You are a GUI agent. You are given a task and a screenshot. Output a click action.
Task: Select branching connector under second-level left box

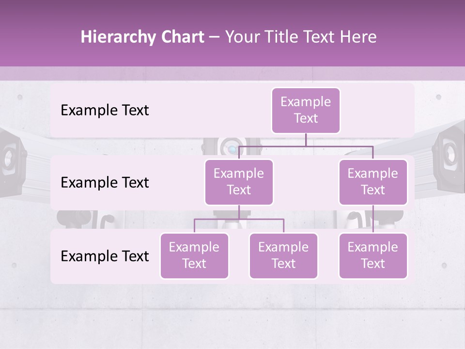tap(239, 219)
